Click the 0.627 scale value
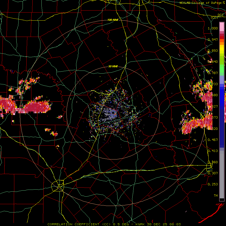226x226 pixels. click(213, 106)
